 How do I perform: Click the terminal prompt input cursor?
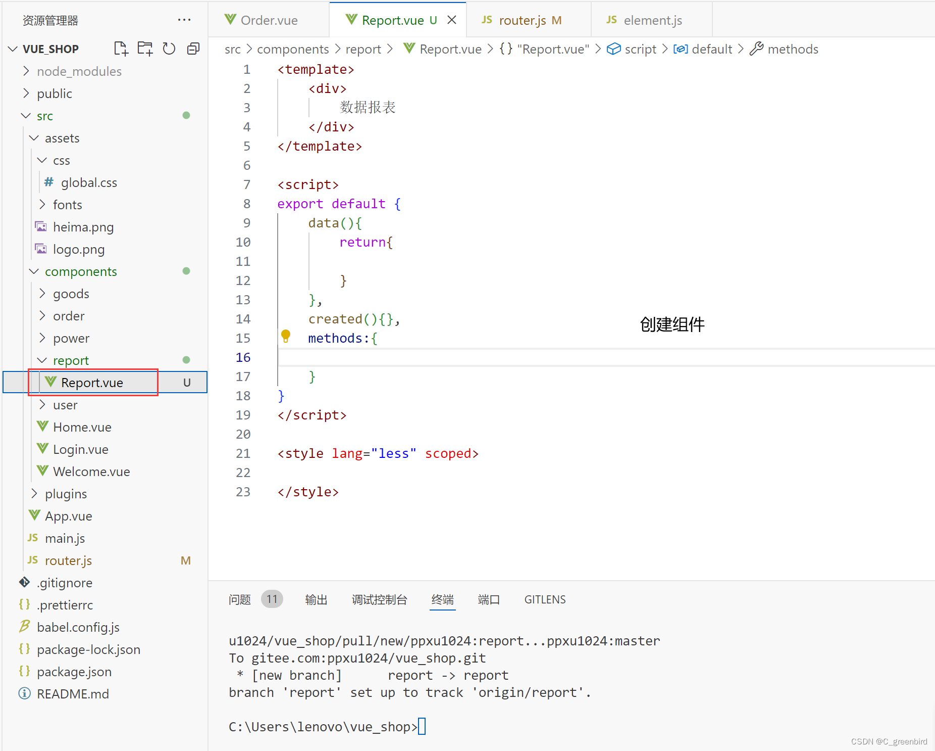click(422, 726)
